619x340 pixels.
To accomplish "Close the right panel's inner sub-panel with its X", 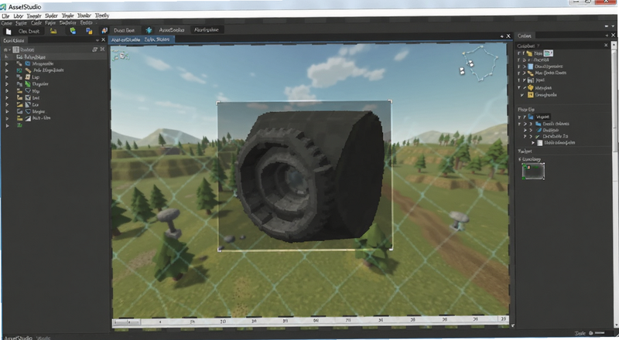I will (x=606, y=46).
